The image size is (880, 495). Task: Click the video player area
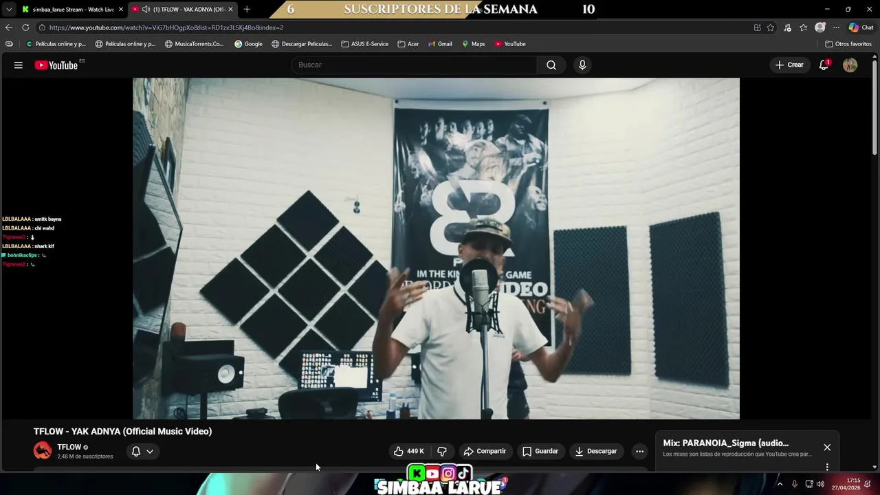[436, 248]
